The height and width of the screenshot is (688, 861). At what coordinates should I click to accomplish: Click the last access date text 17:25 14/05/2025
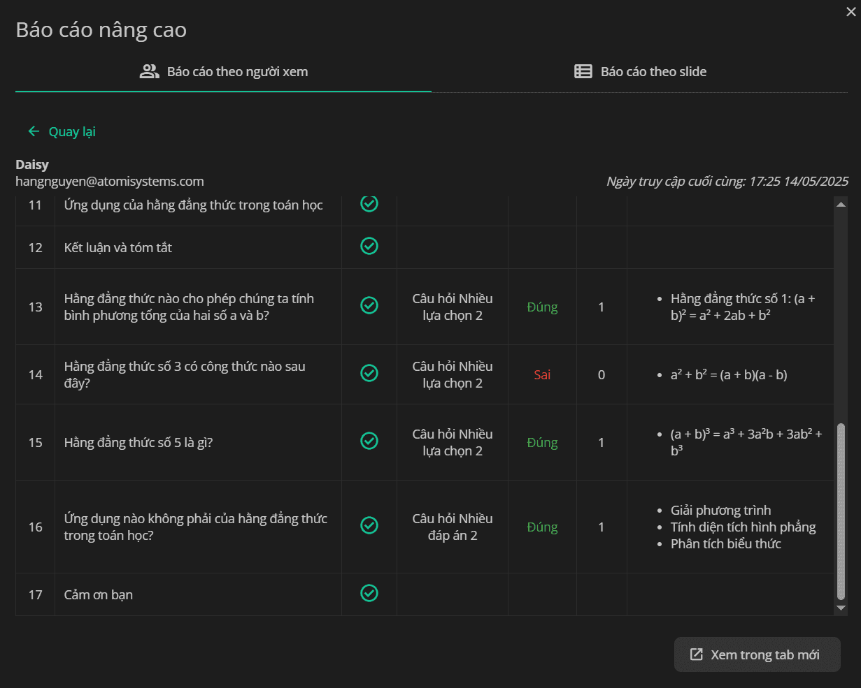pos(799,182)
